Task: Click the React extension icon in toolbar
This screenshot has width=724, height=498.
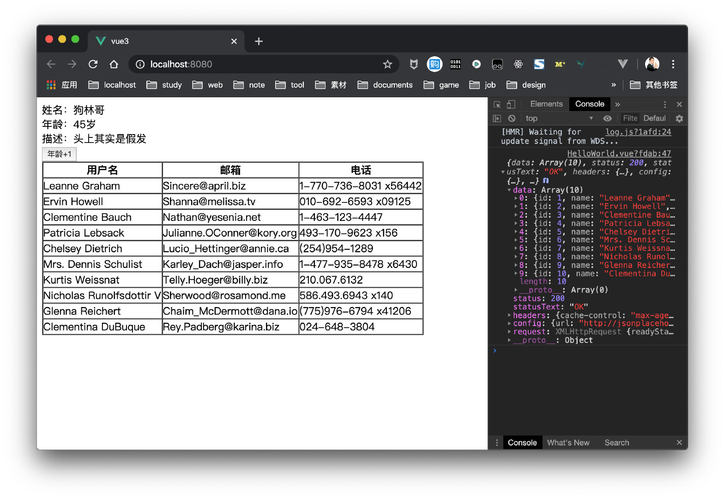Action: tap(518, 64)
